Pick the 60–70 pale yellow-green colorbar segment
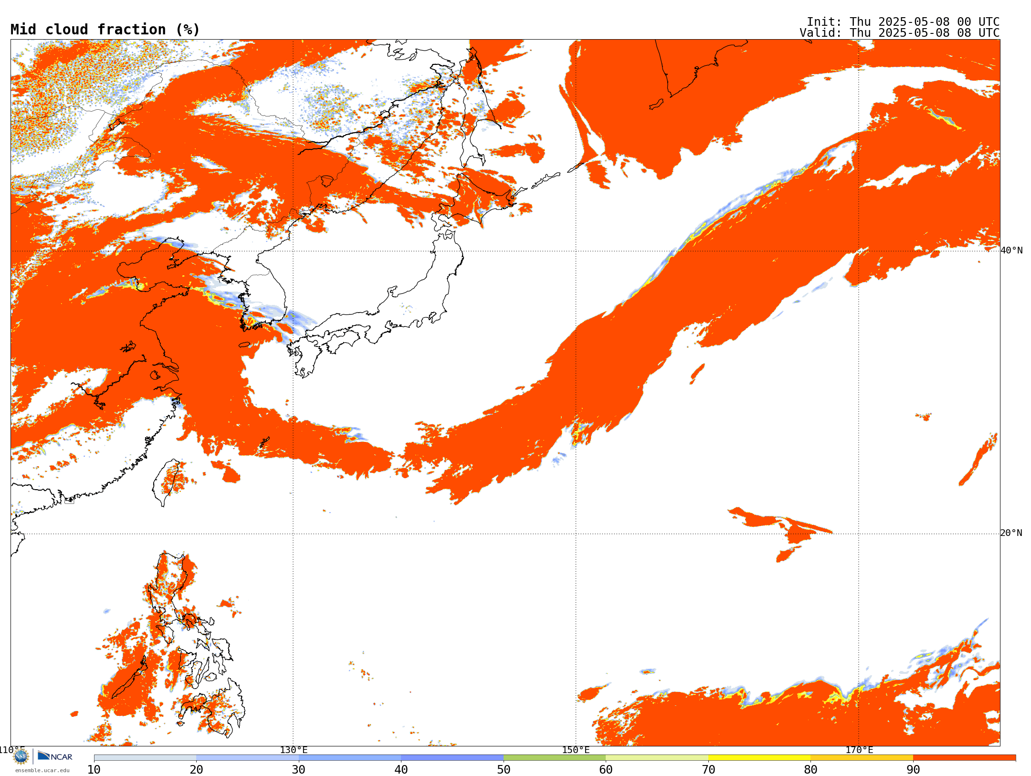This screenshot has height=776, width=1031. point(657,758)
